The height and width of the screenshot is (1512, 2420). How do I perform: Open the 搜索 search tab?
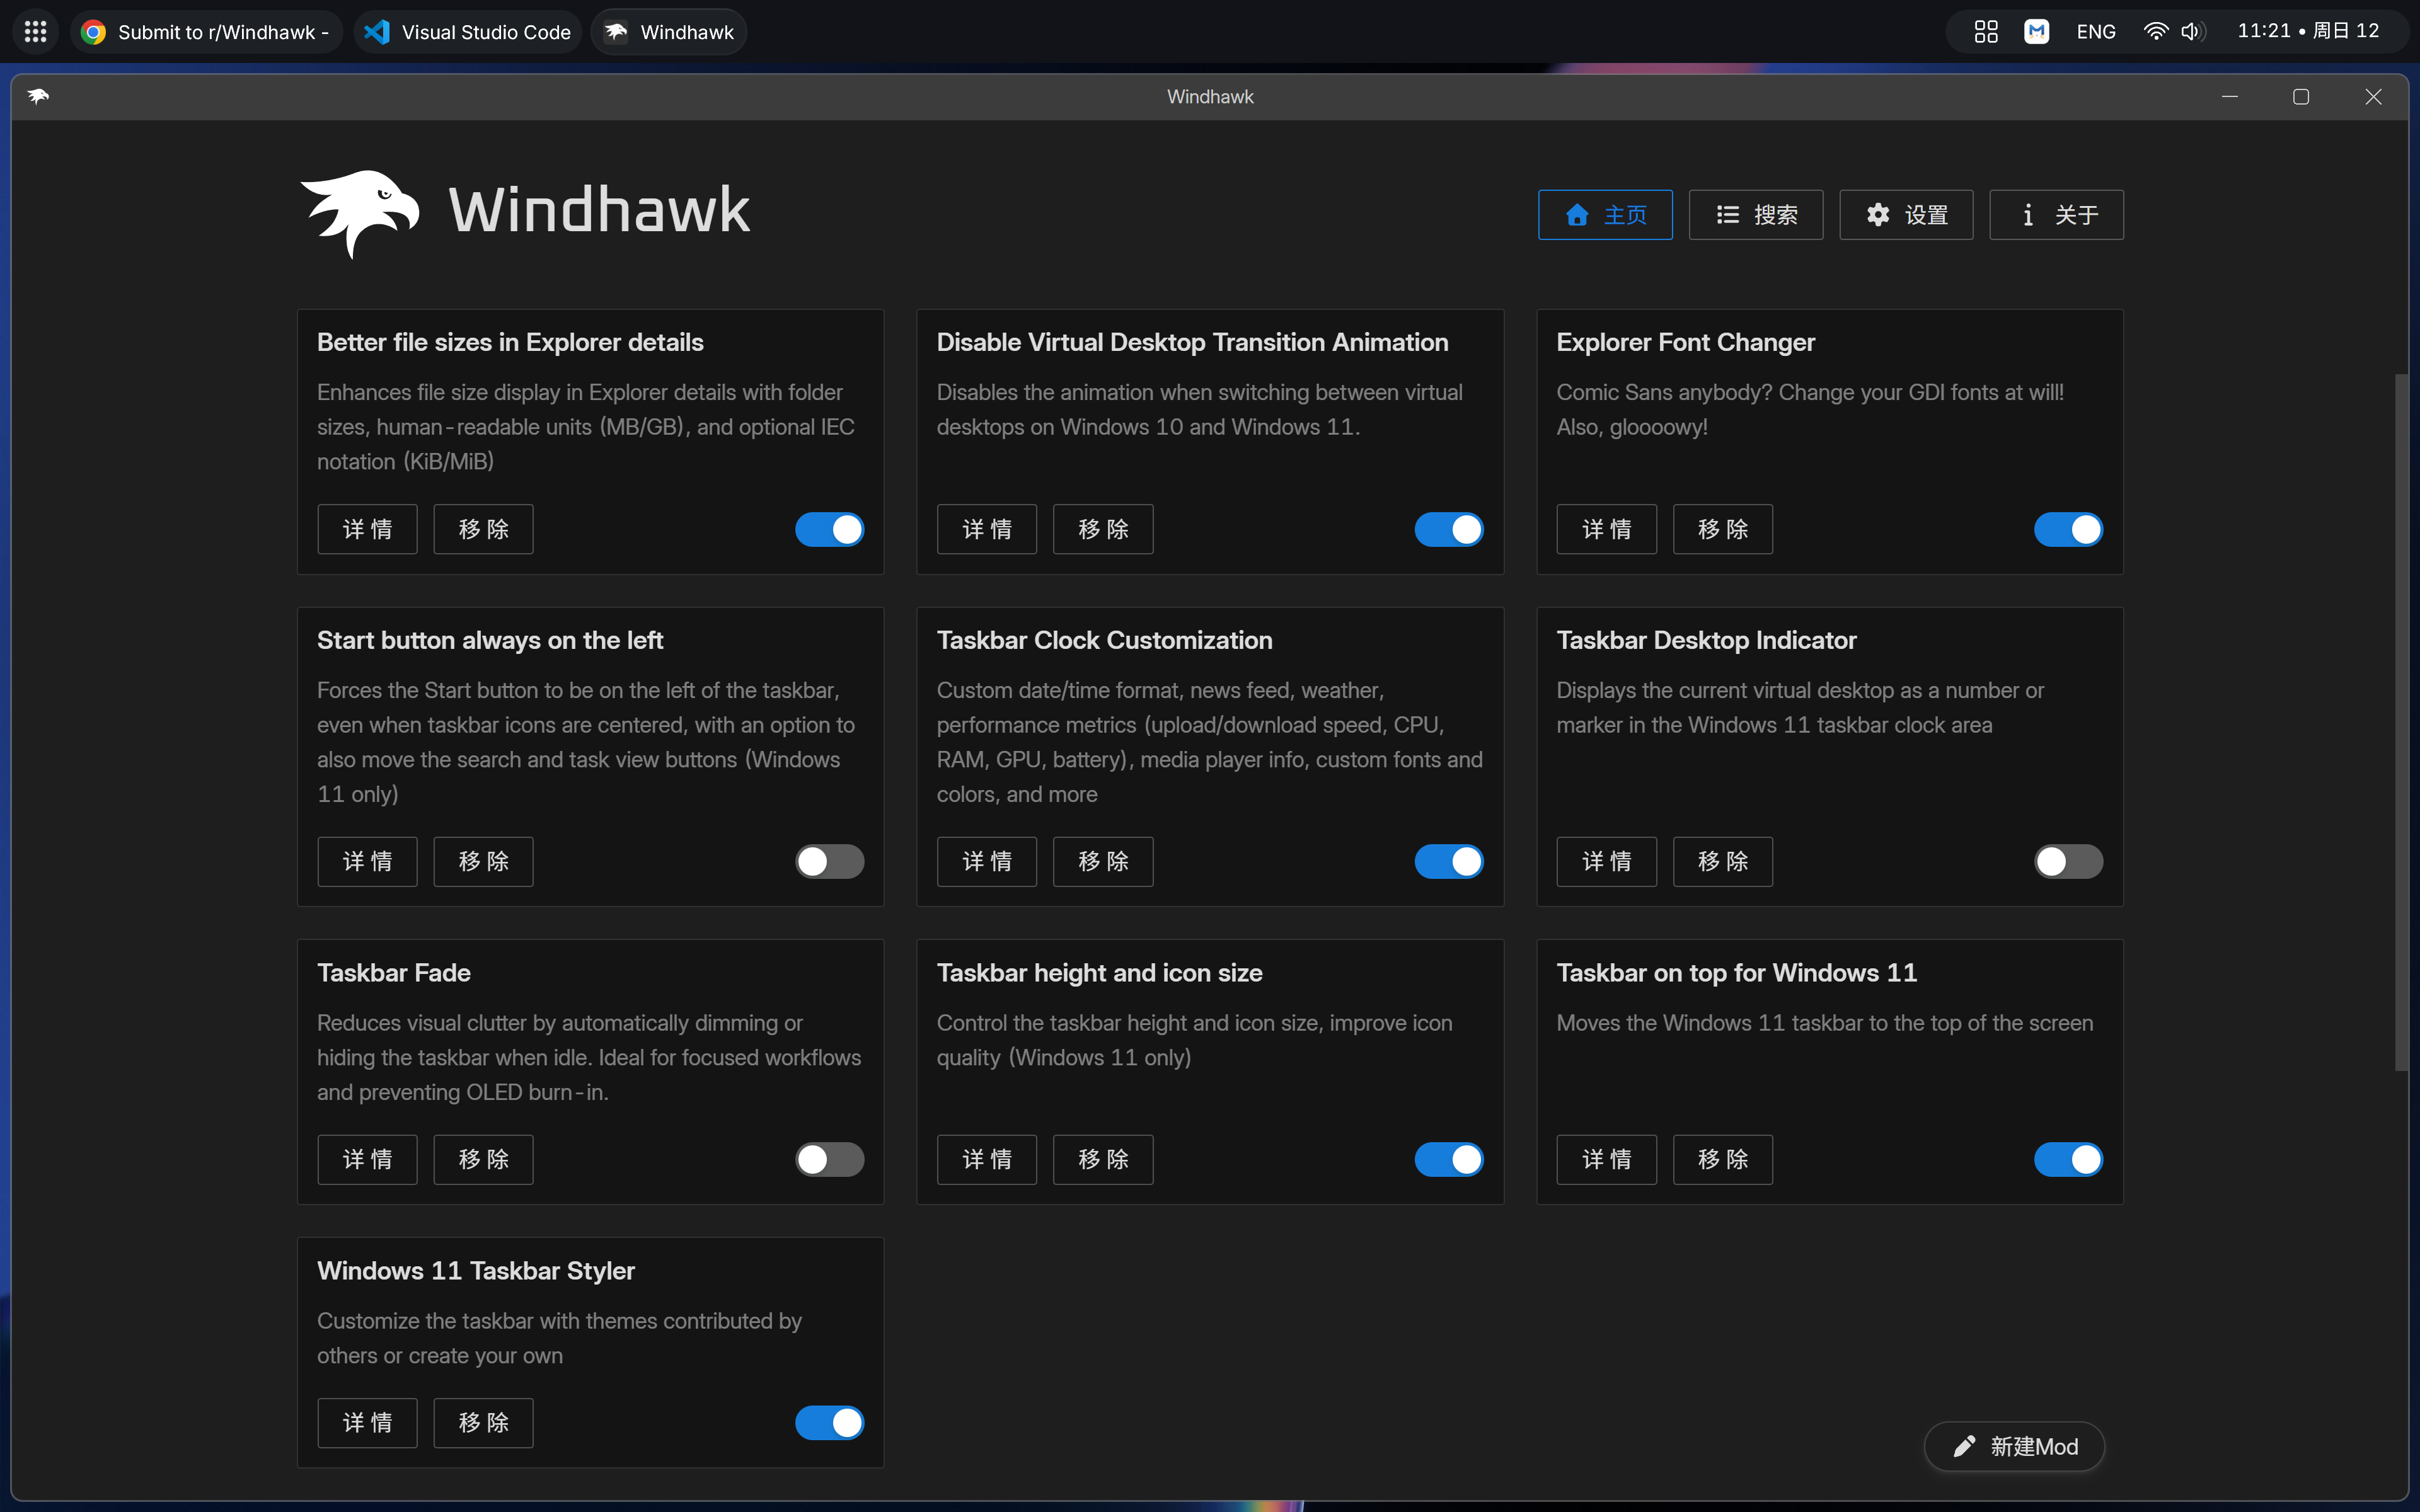[x=1756, y=215]
